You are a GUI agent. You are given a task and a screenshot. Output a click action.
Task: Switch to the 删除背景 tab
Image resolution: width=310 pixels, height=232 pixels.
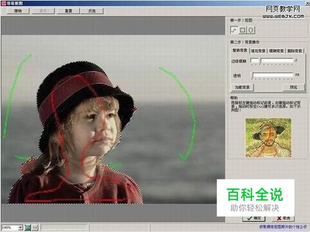point(294,51)
